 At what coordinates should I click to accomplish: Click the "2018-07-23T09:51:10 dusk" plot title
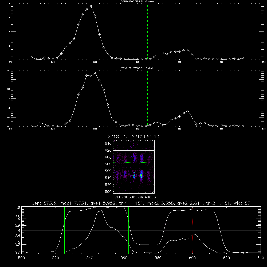pos(137,68)
